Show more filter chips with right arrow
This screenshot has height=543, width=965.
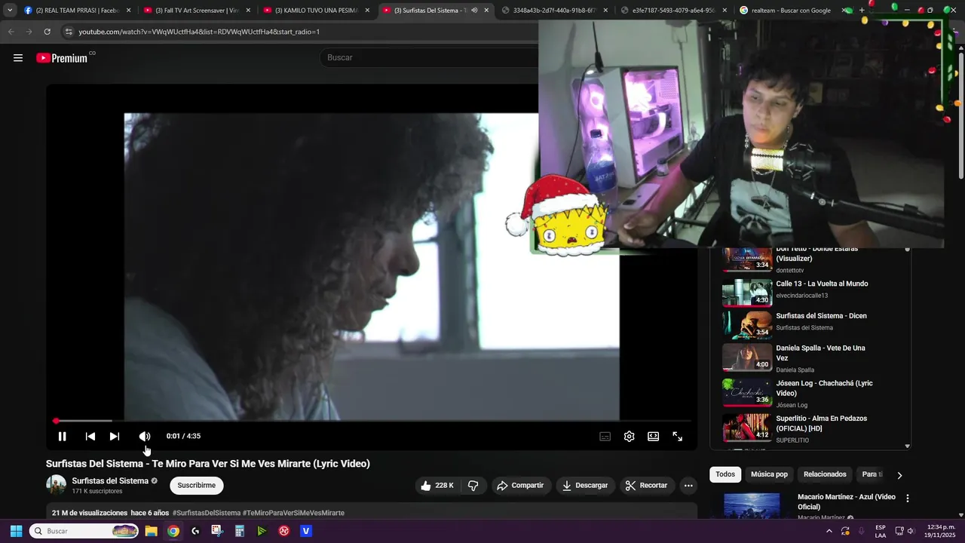(899, 475)
